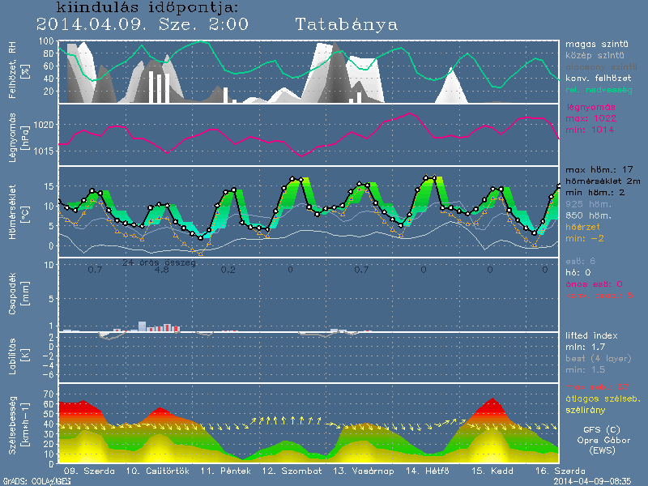Select the 'magas szintű' cloud legend entry
The height and width of the screenshot is (486, 648).
pyautogui.click(x=597, y=44)
